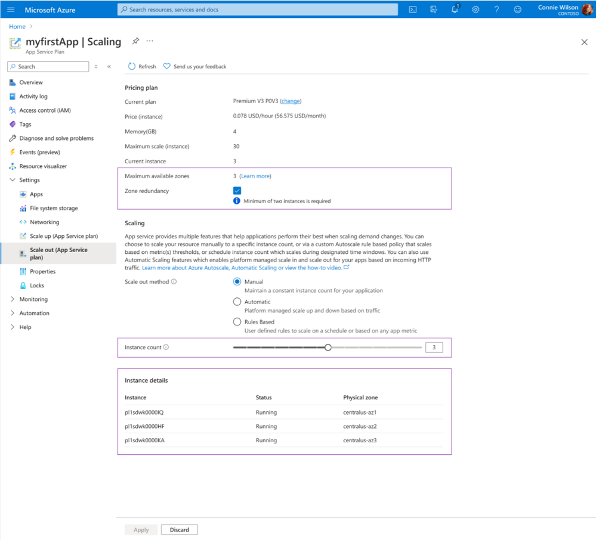Screen dimensions: 596x540
Task: Click the Instance count number box
Action: tap(434, 347)
